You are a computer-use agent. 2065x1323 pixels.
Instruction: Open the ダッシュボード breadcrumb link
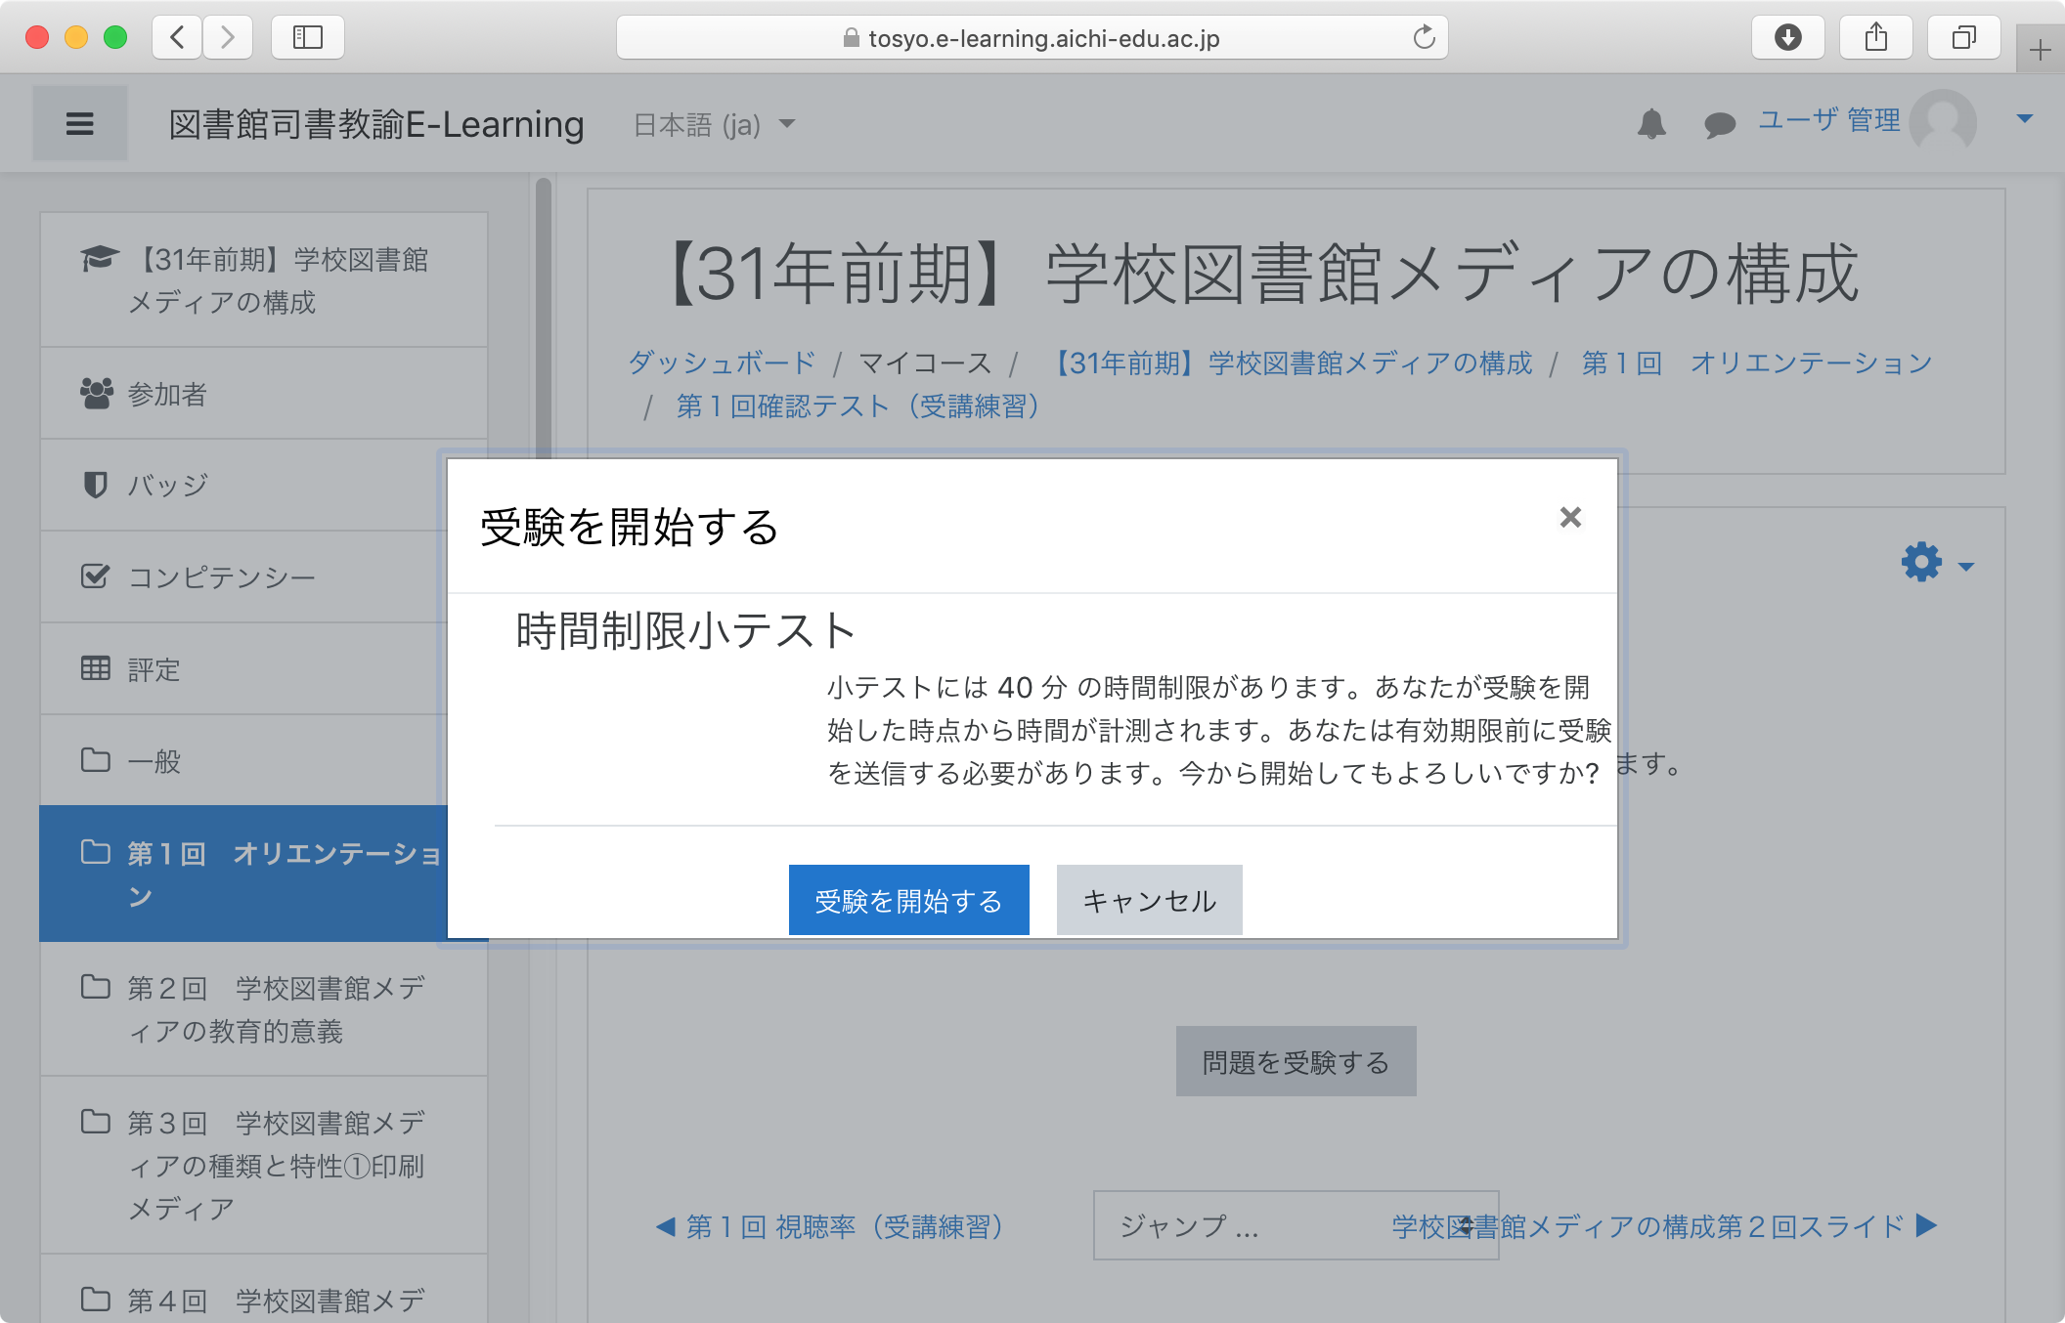[x=722, y=363]
